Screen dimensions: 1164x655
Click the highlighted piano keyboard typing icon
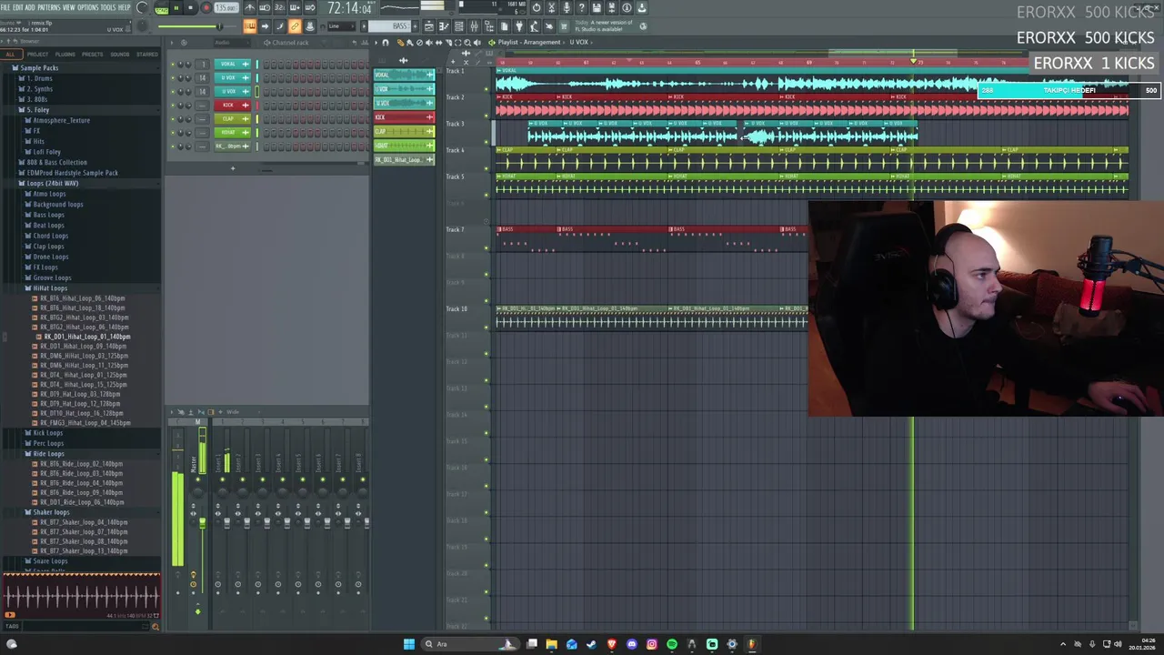(249, 25)
